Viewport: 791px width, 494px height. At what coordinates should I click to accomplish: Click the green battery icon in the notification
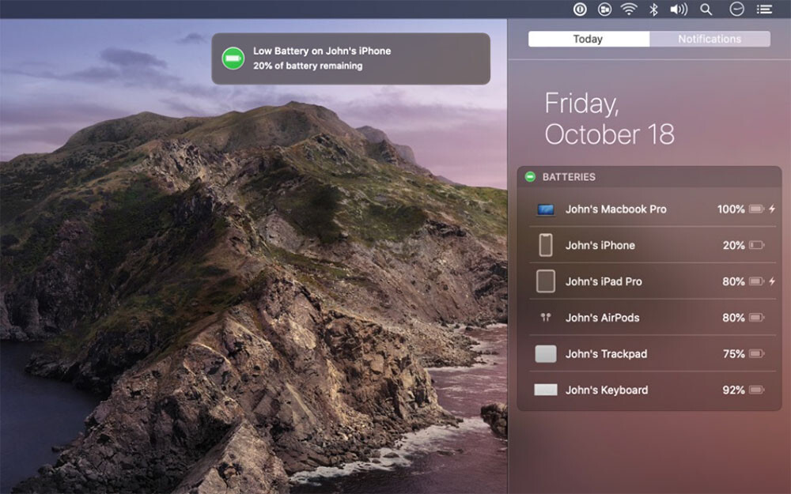coord(233,58)
